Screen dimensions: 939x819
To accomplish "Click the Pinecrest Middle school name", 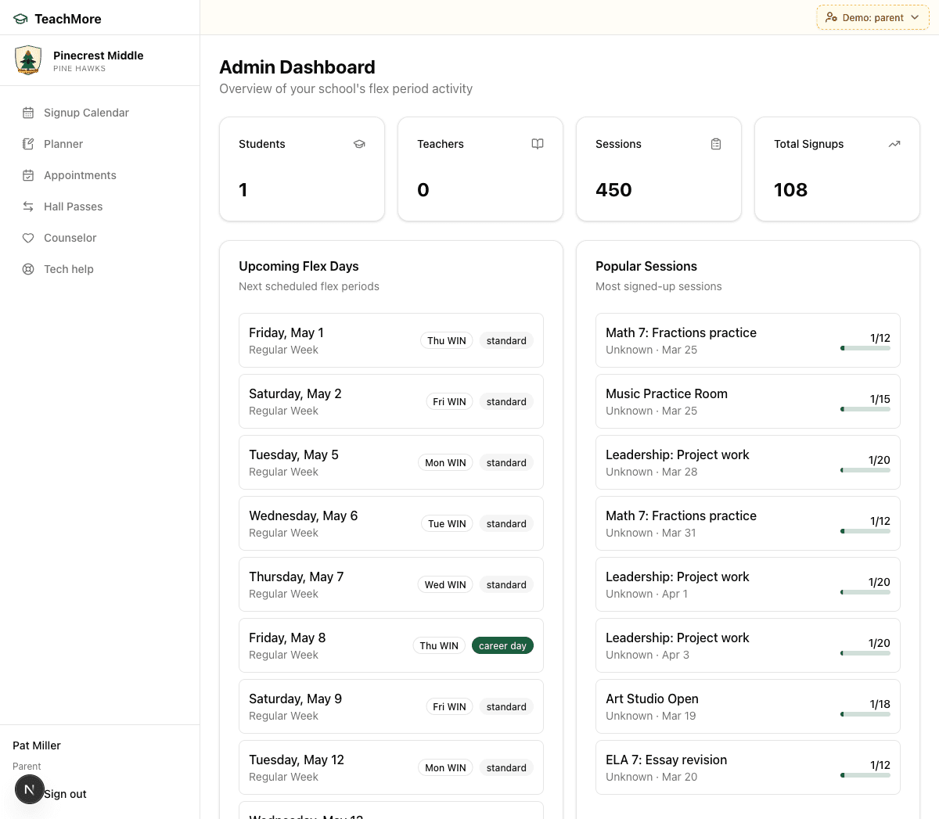I will (x=99, y=56).
